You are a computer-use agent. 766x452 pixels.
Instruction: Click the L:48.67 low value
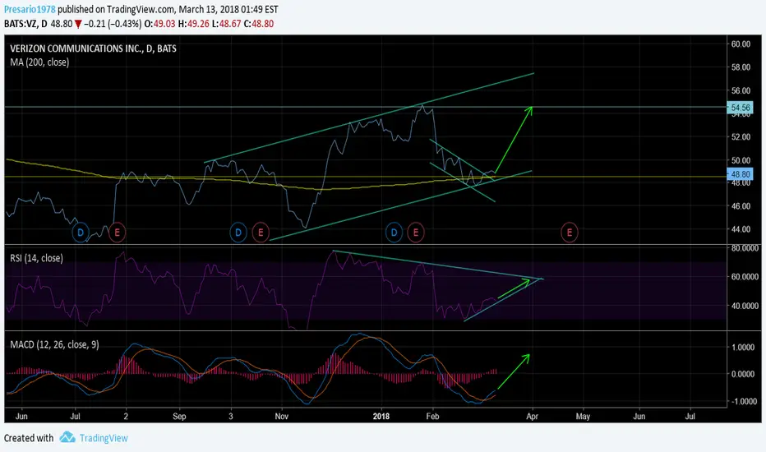(x=226, y=24)
